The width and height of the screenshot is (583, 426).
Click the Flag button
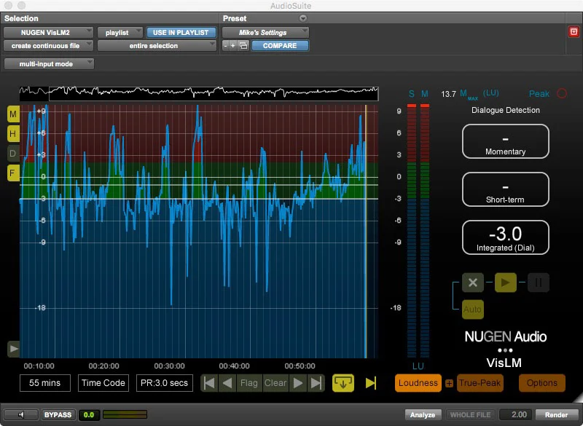pos(249,383)
